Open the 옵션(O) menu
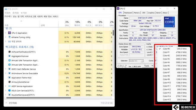The image size is (196, 110). point(16,13)
